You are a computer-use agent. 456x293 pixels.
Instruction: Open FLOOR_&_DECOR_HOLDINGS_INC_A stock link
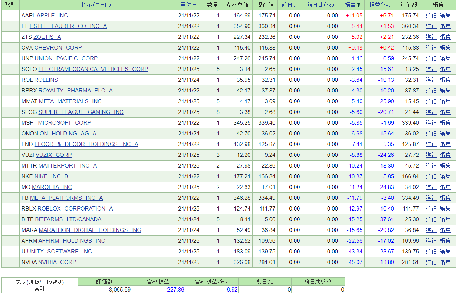coord(86,144)
